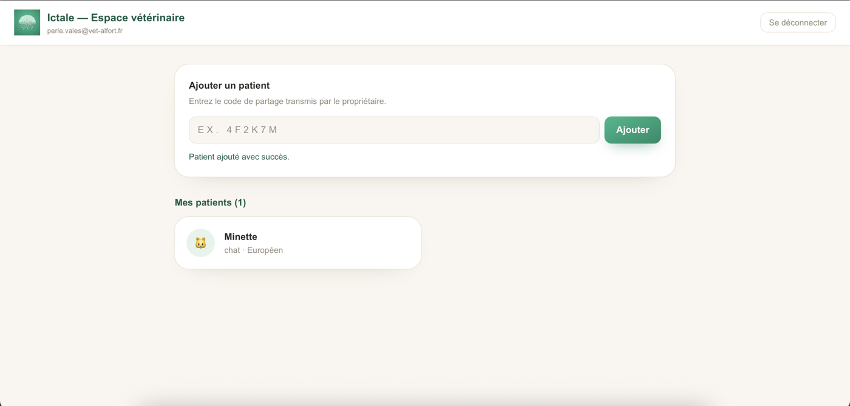Click the Mes patients (1) heading
Image resolution: width=850 pixels, height=406 pixels.
tap(211, 202)
